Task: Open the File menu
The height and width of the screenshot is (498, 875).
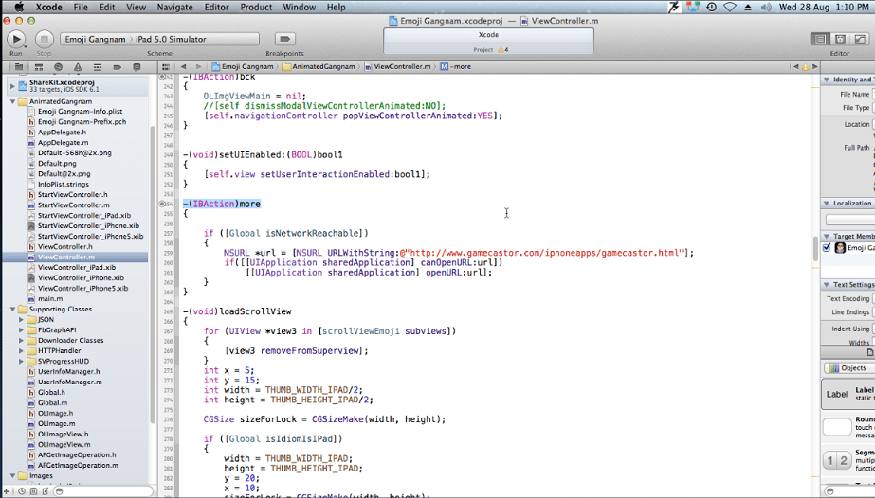Action: click(x=81, y=8)
